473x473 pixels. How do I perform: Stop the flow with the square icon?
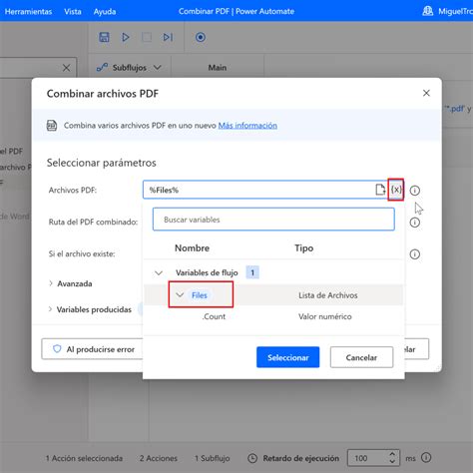[x=147, y=37]
